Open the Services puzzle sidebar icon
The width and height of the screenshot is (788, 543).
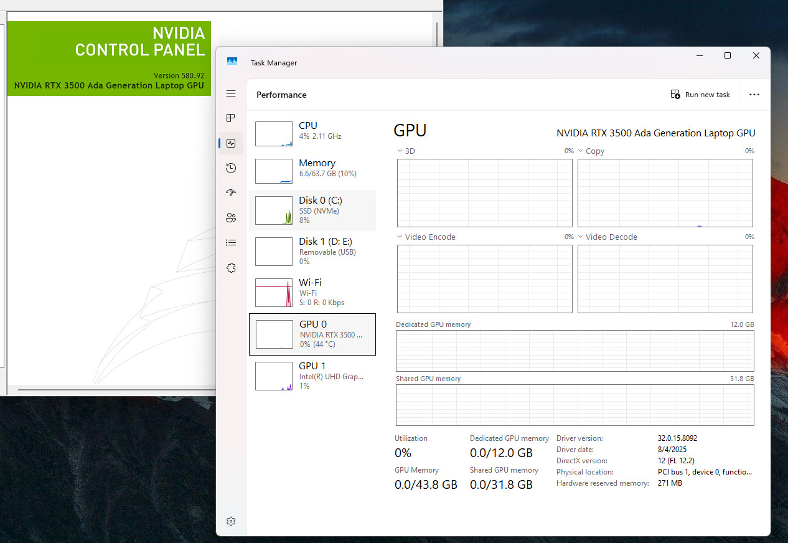231,268
